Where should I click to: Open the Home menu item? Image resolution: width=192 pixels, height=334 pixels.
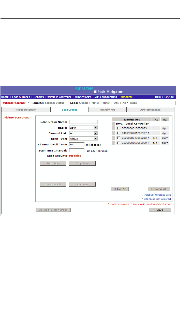coord(5,97)
